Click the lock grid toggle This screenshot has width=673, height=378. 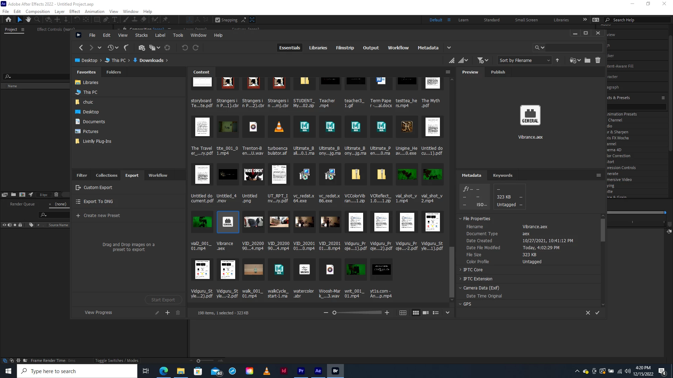(x=403, y=313)
